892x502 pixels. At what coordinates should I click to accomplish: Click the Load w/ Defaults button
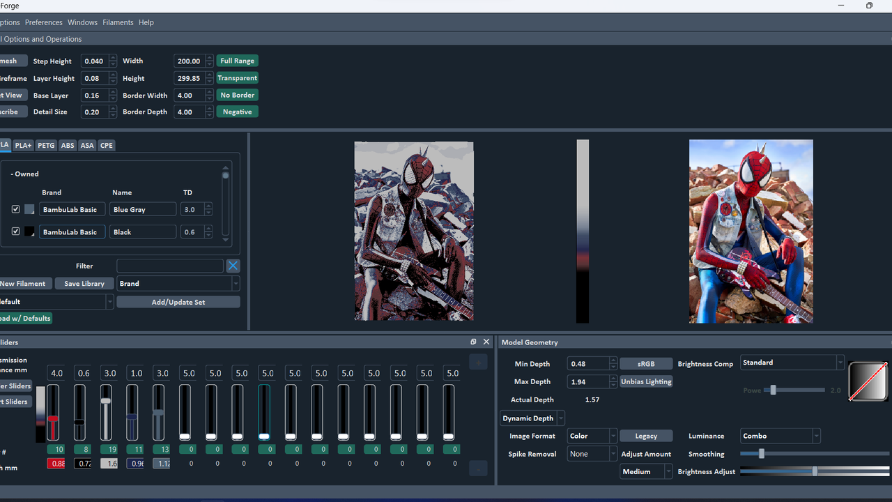click(25, 318)
